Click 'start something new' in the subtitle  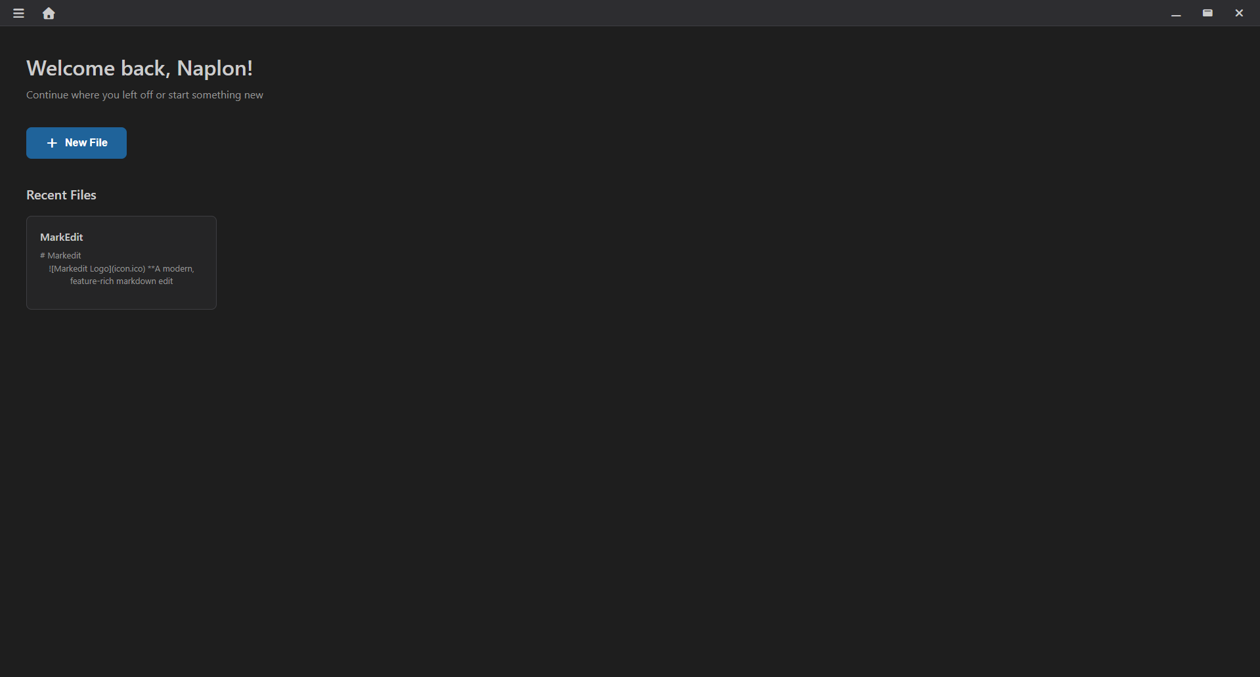tap(216, 95)
